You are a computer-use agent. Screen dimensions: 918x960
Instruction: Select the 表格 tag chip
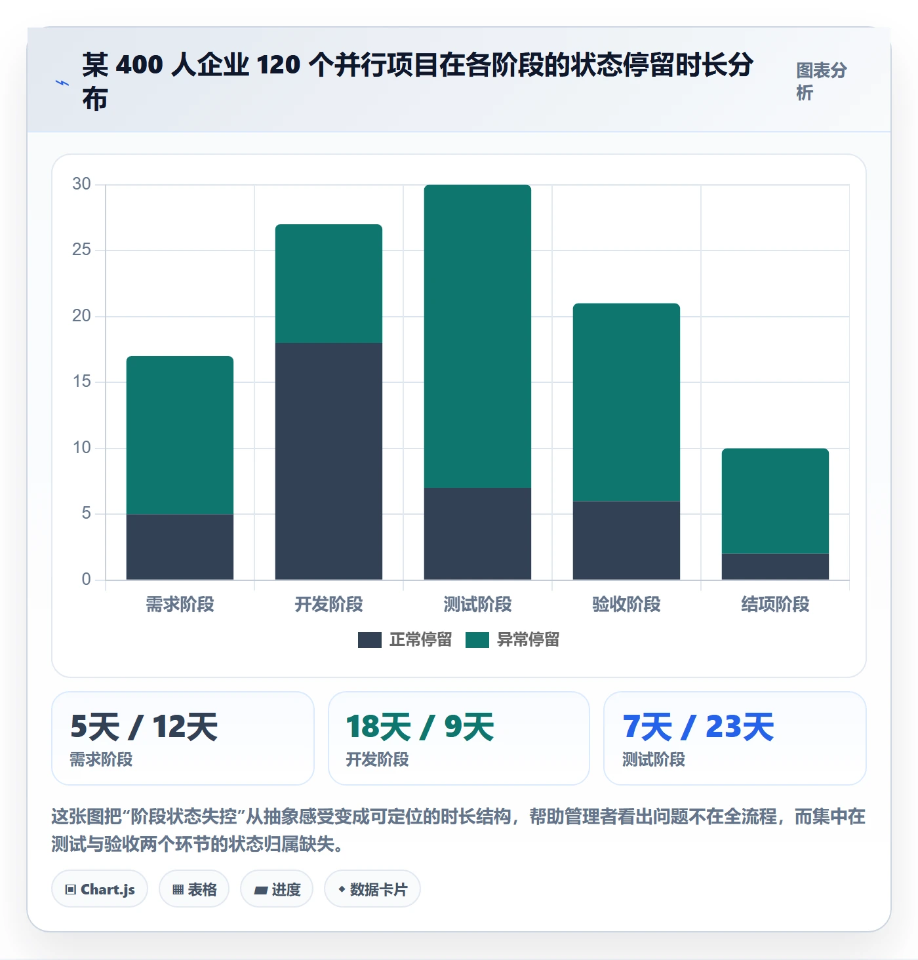click(x=194, y=889)
